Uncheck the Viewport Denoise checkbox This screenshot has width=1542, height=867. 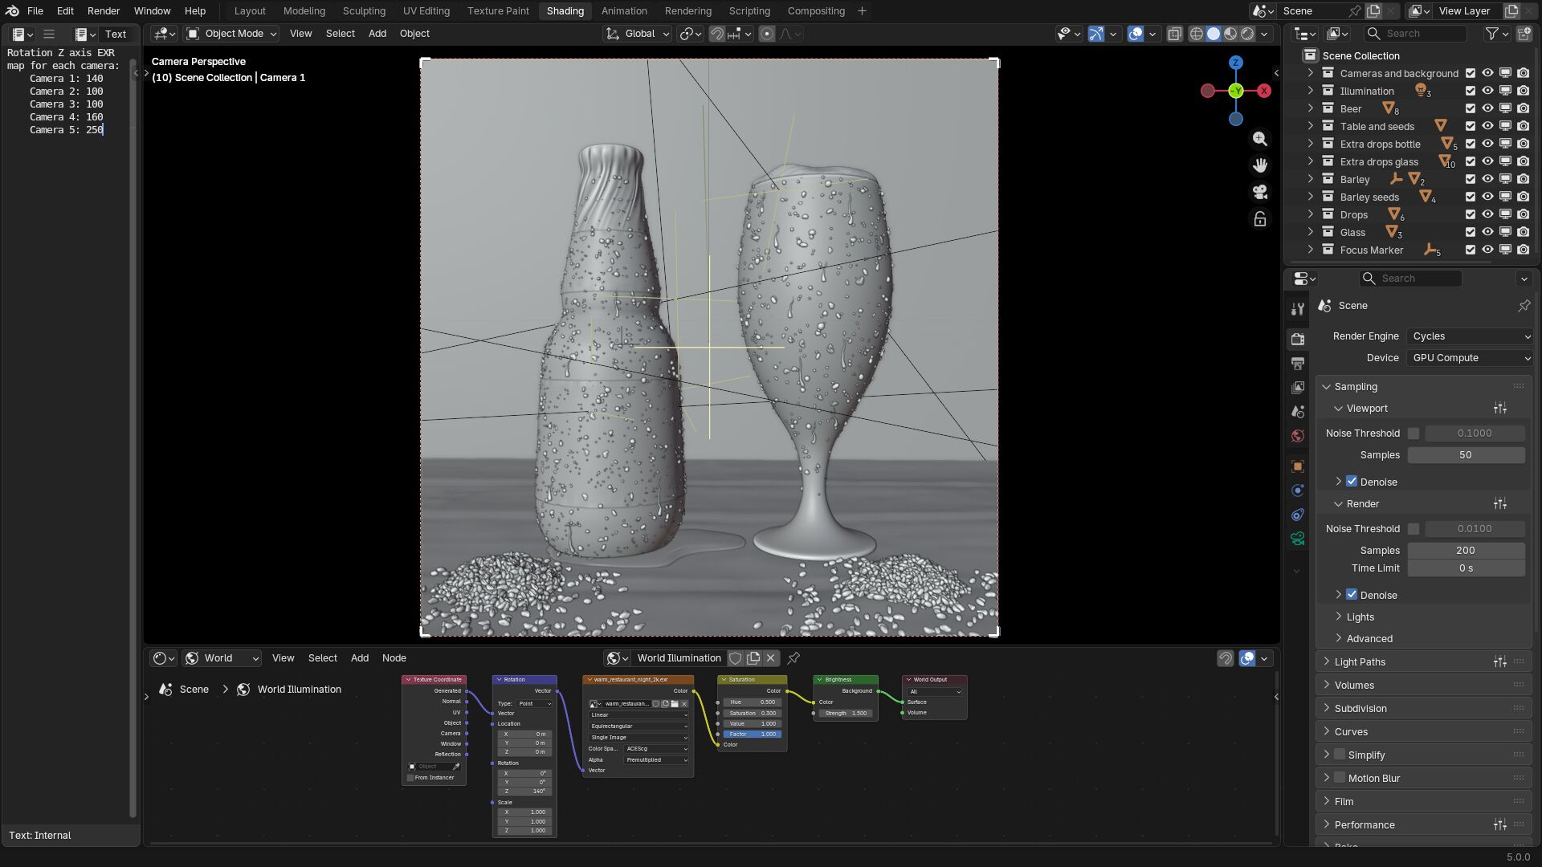[x=1352, y=482]
